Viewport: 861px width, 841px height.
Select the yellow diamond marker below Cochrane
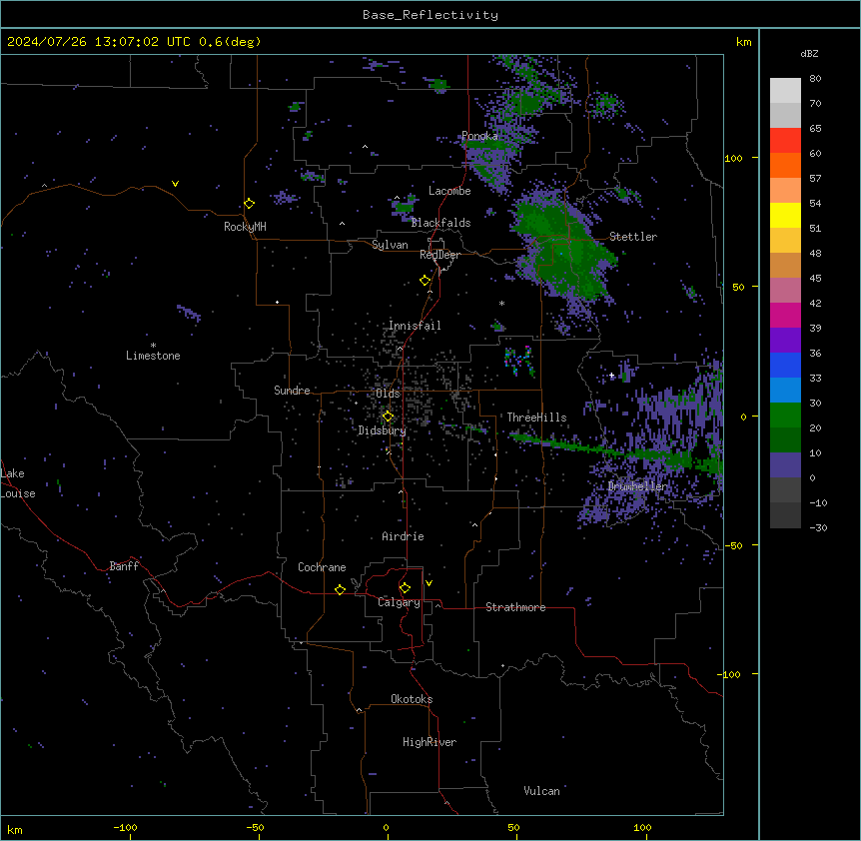(340, 589)
